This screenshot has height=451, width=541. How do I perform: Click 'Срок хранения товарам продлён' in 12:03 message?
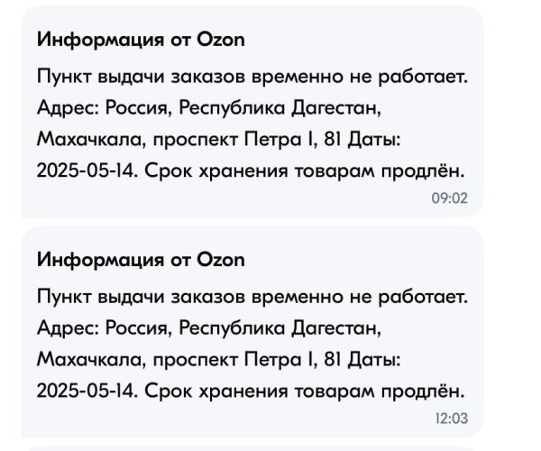[x=305, y=391]
